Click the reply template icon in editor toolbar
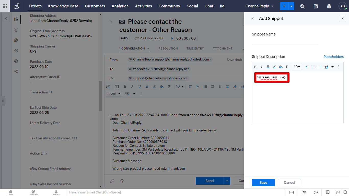Image resolution: width=349 pixels, height=196 pixels. click(x=117, y=87)
